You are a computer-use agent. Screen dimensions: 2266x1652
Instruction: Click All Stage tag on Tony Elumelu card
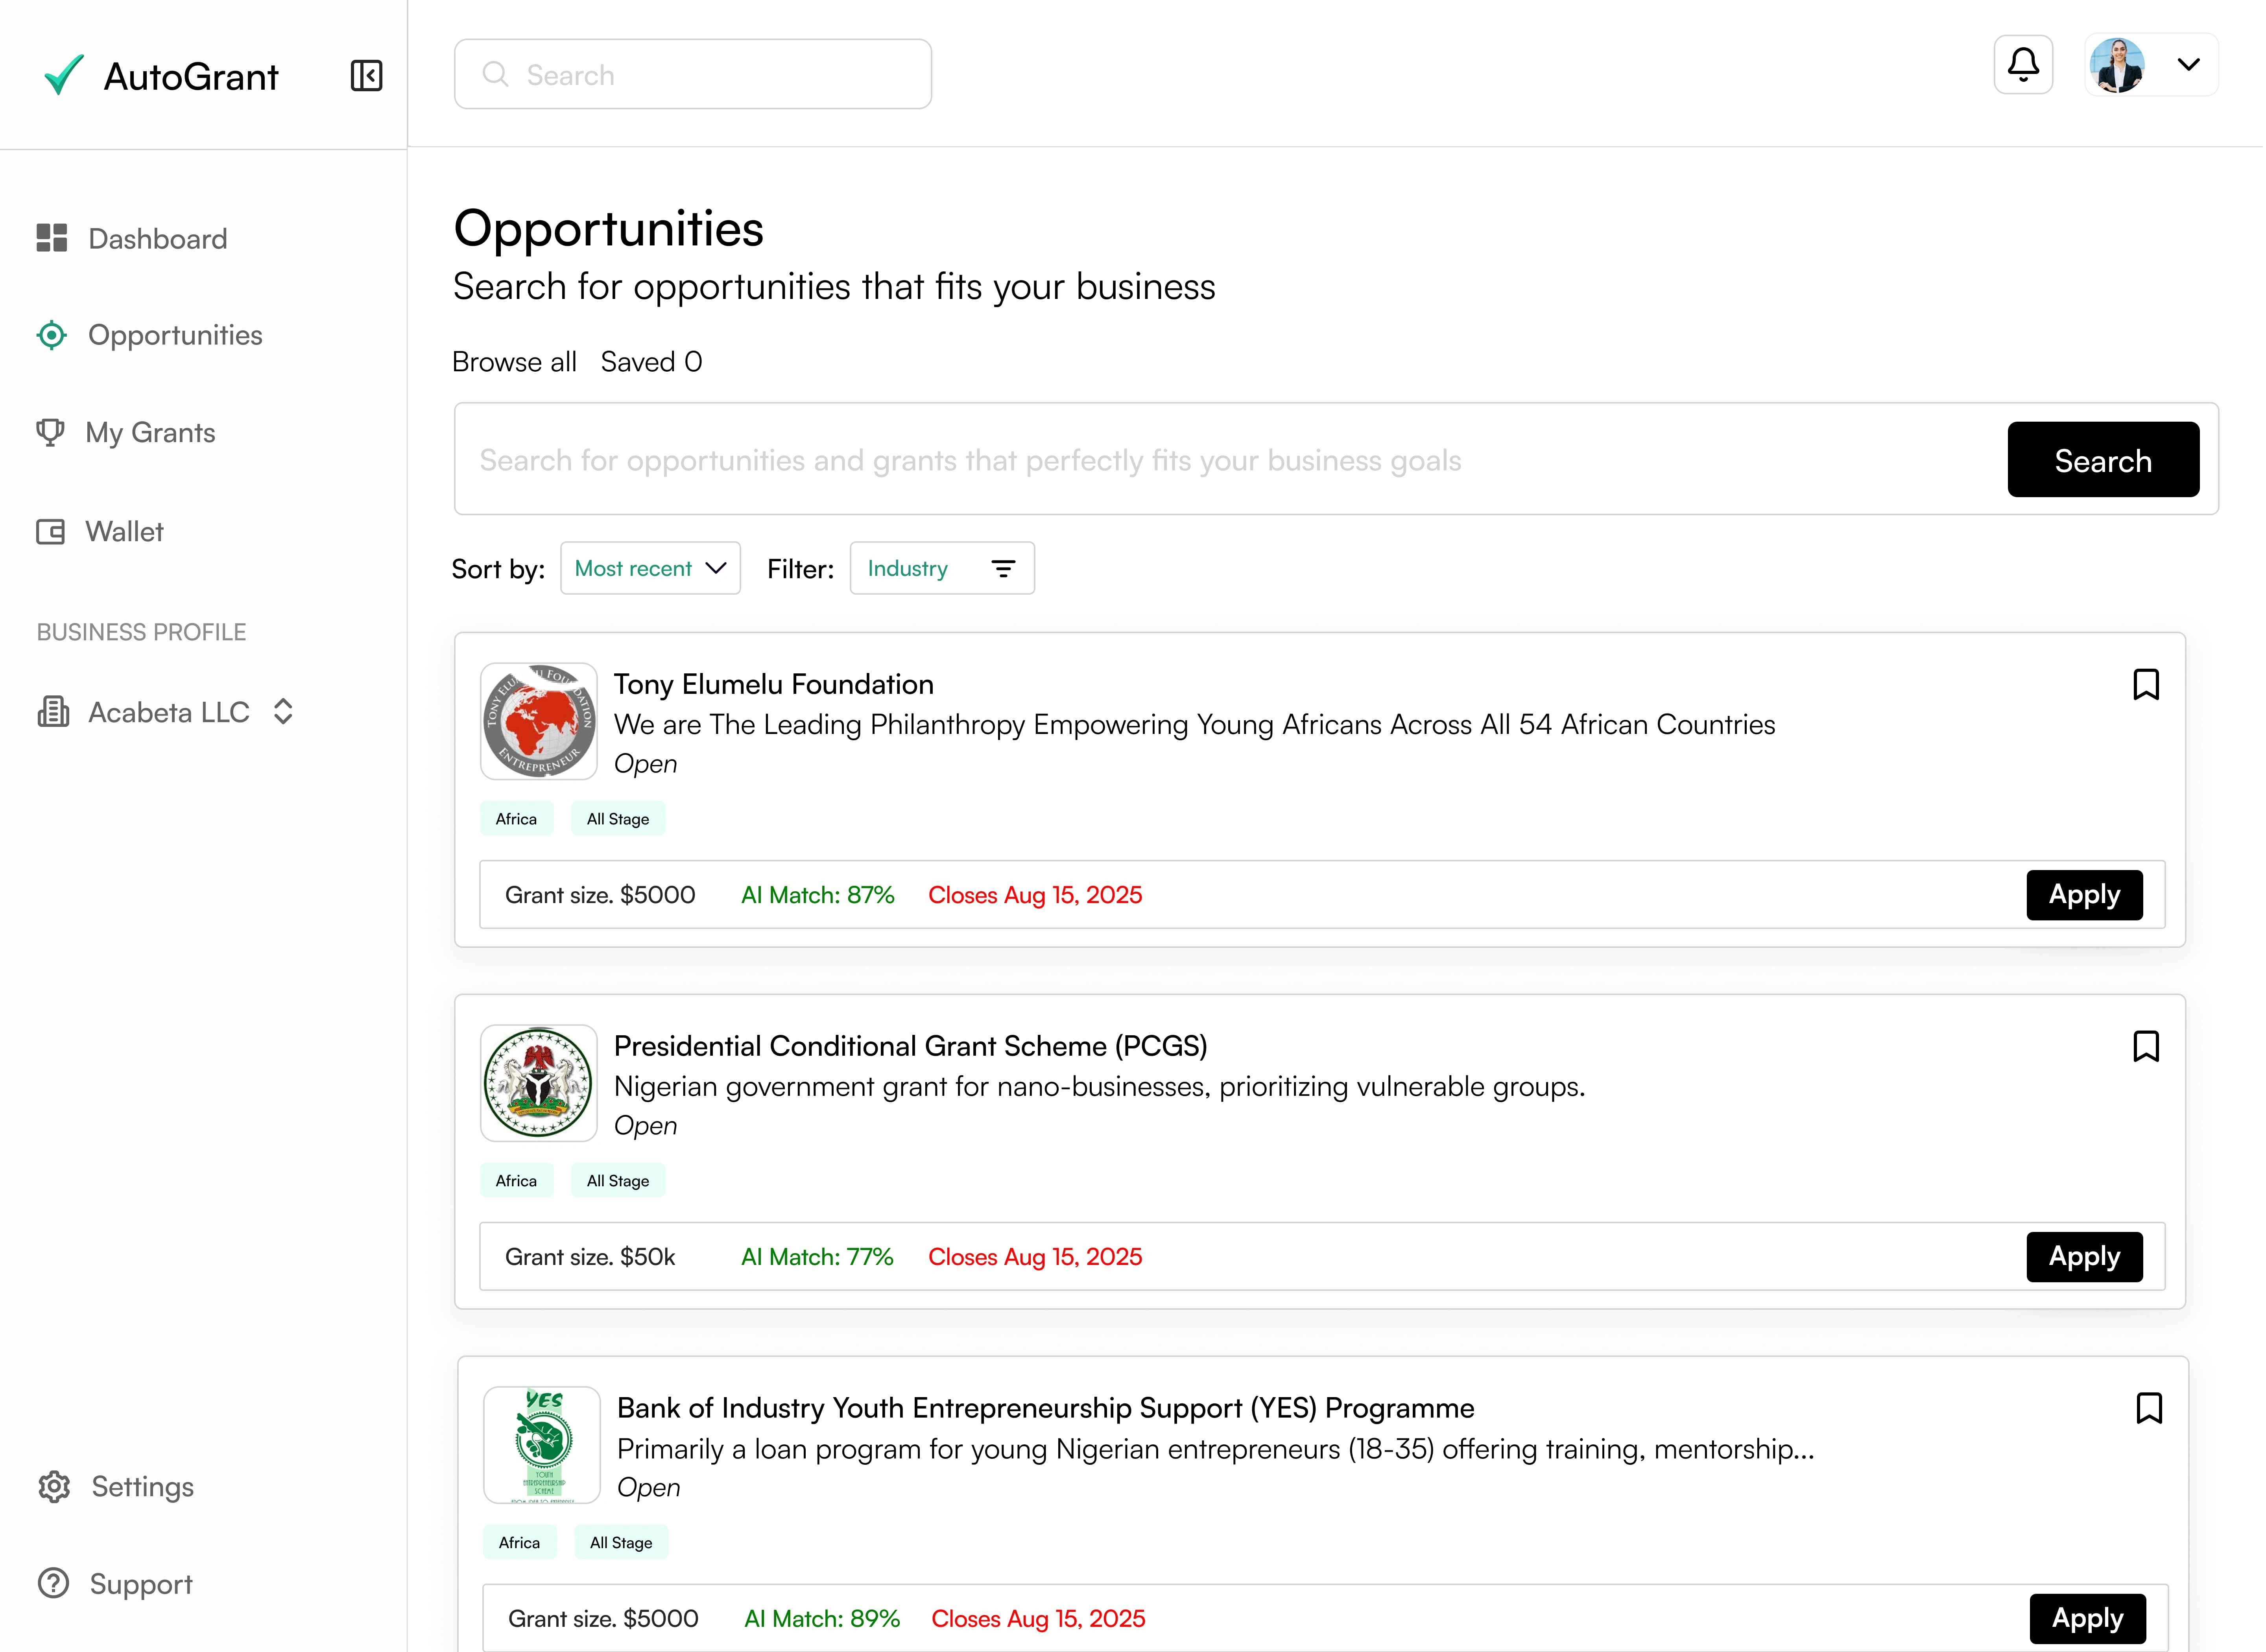coord(618,819)
